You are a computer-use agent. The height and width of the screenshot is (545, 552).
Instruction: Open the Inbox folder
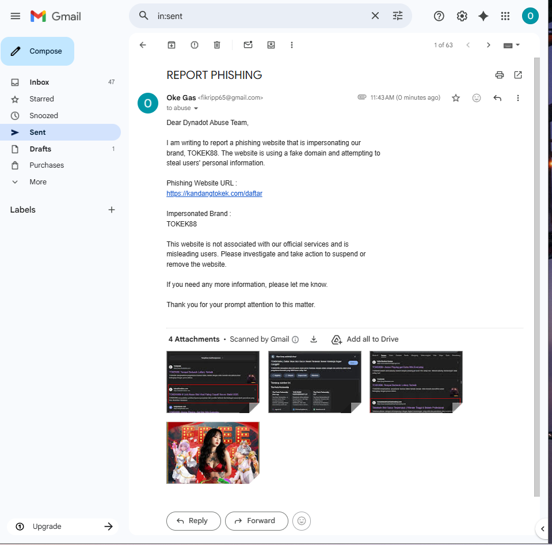60,82
